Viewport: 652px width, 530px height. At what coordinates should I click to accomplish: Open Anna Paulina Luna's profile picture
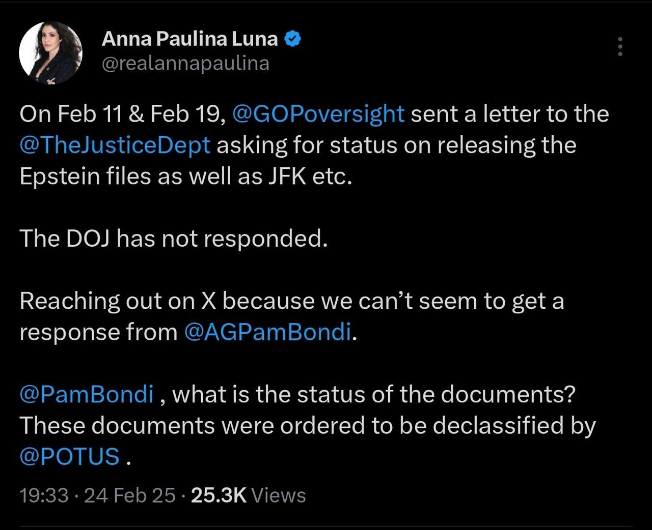50,53
